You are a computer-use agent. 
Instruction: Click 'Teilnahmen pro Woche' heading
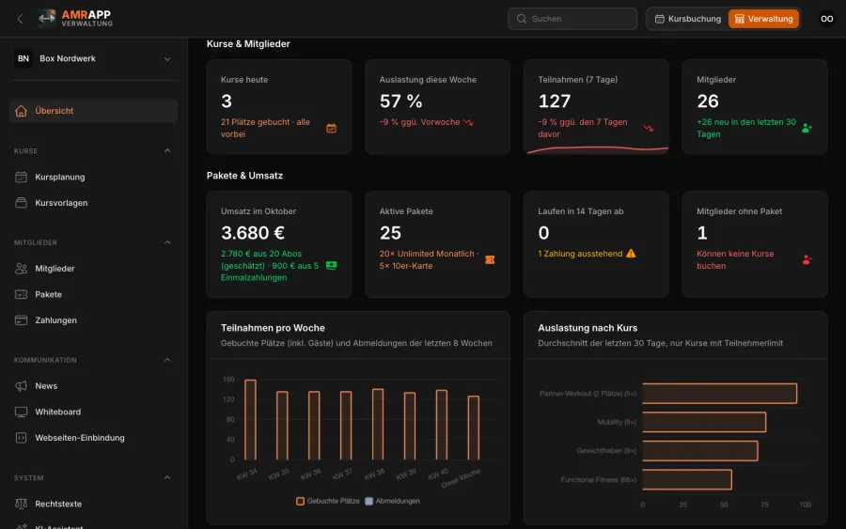pos(273,328)
